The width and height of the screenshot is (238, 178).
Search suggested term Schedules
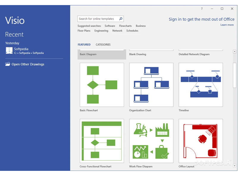pyautogui.click(x=132, y=31)
